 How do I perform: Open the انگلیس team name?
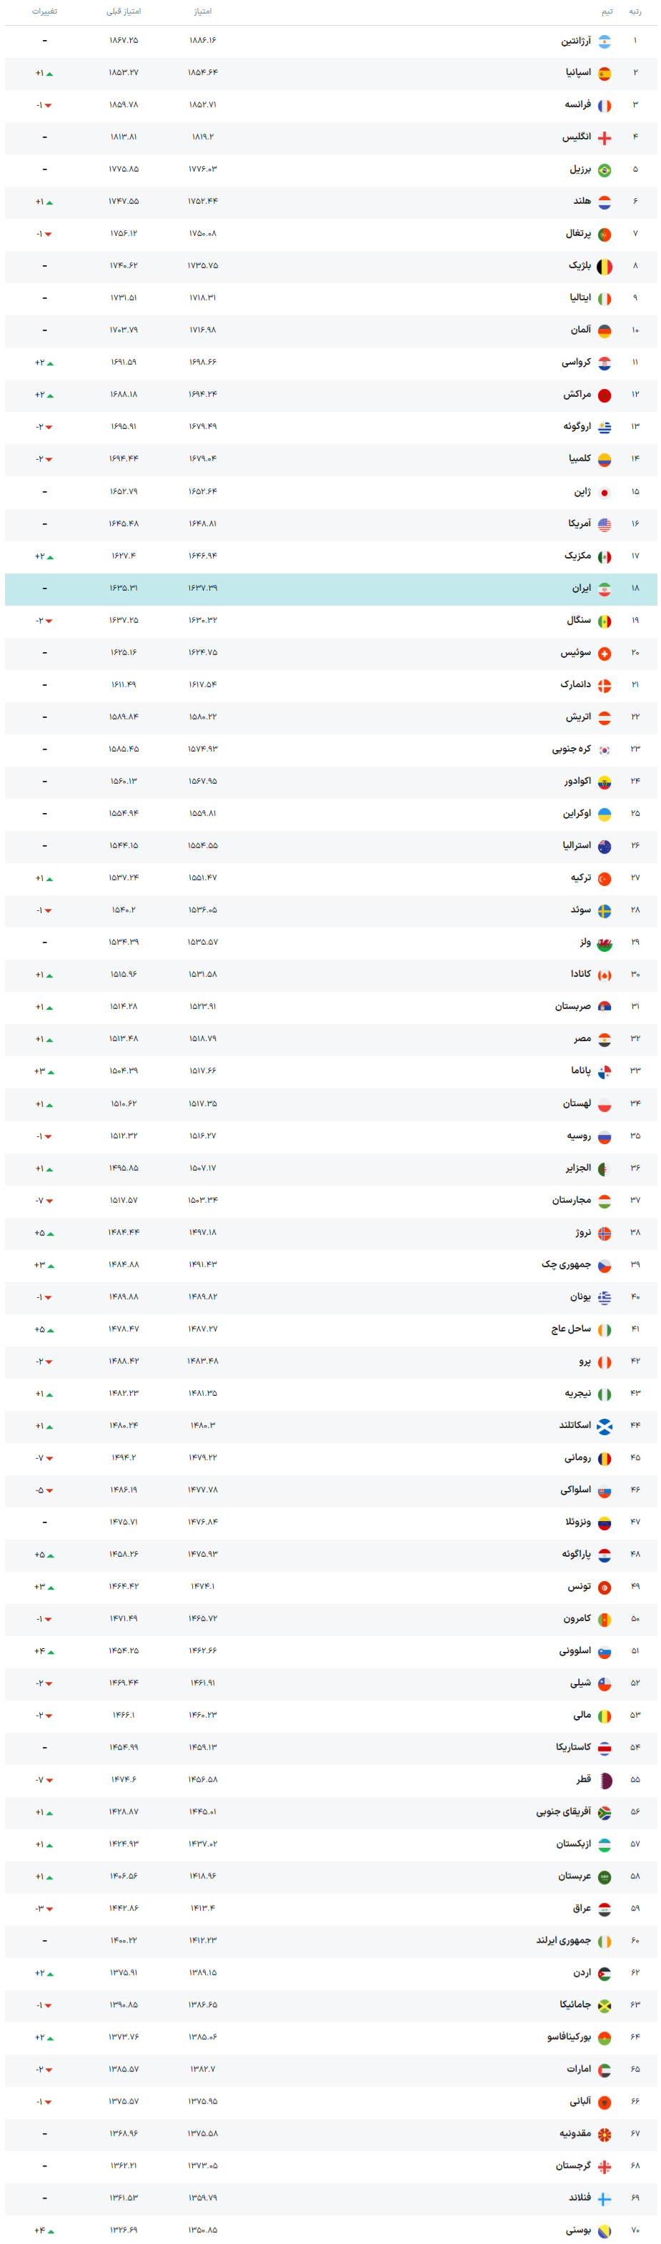coord(576,137)
